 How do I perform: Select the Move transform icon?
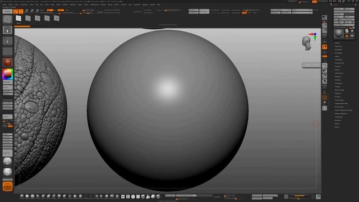[26, 11]
